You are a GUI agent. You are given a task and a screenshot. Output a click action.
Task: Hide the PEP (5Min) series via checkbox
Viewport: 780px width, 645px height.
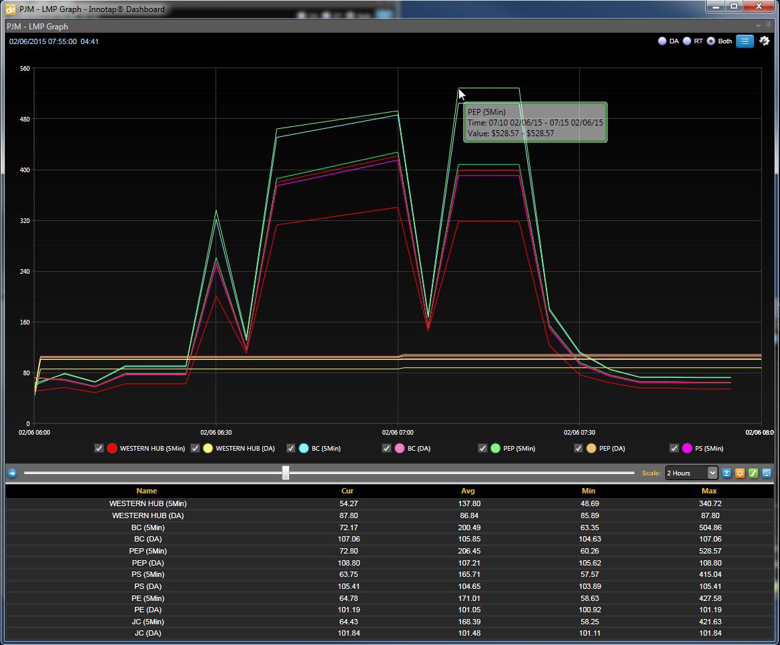tap(482, 449)
